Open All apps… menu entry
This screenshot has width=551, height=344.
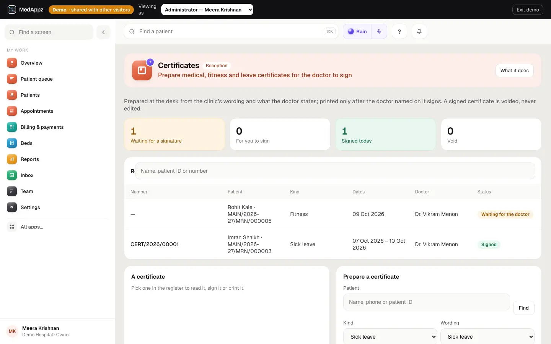click(57, 227)
